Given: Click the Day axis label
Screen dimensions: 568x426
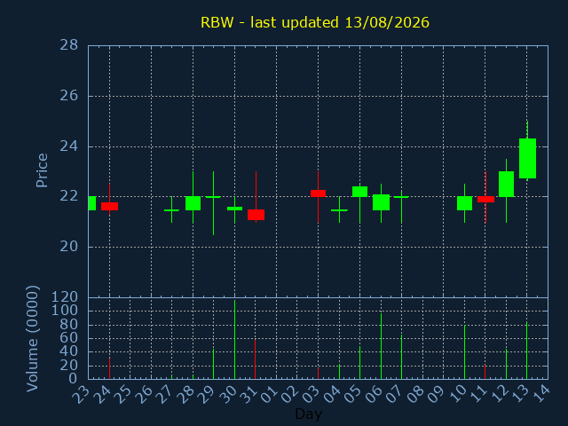Looking at the screenshot, I should (x=308, y=414).
